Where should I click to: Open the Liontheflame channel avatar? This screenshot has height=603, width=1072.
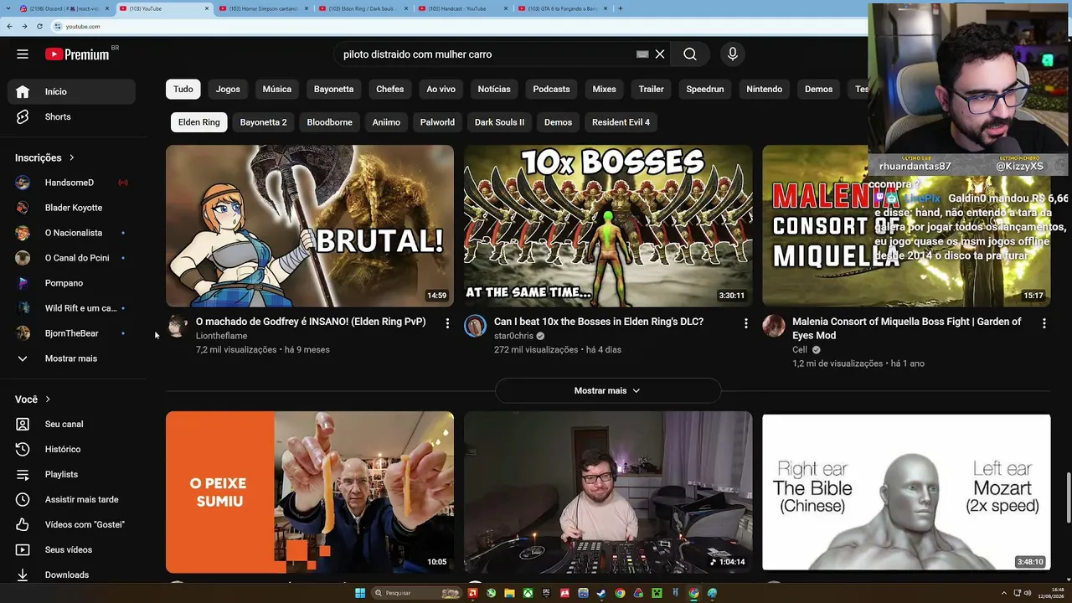(x=177, y=326)
